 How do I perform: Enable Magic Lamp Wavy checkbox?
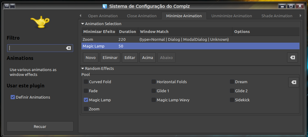coord(154,100)
